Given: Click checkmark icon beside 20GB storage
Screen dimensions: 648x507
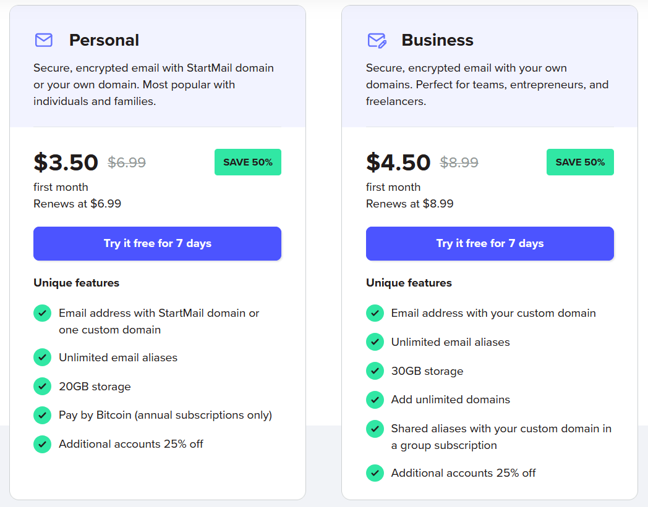Looking at the screenshot, I should 42,387.
